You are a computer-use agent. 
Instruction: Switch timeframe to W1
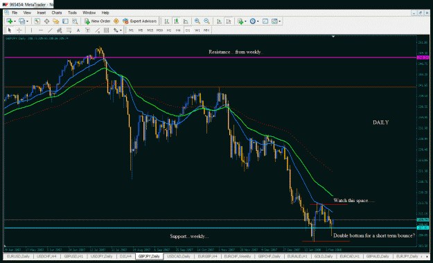click(x=197, y=30)
